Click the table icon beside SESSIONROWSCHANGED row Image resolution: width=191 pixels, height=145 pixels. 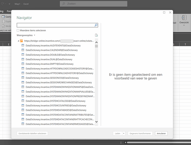(x=23, y=82)
